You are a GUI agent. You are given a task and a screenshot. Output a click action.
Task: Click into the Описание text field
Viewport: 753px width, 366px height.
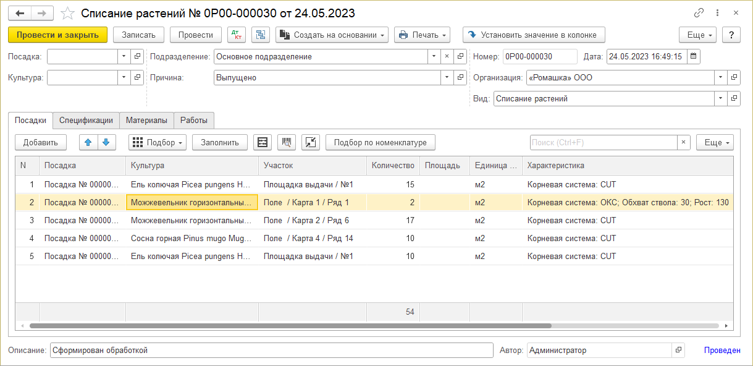coord(271,351)
